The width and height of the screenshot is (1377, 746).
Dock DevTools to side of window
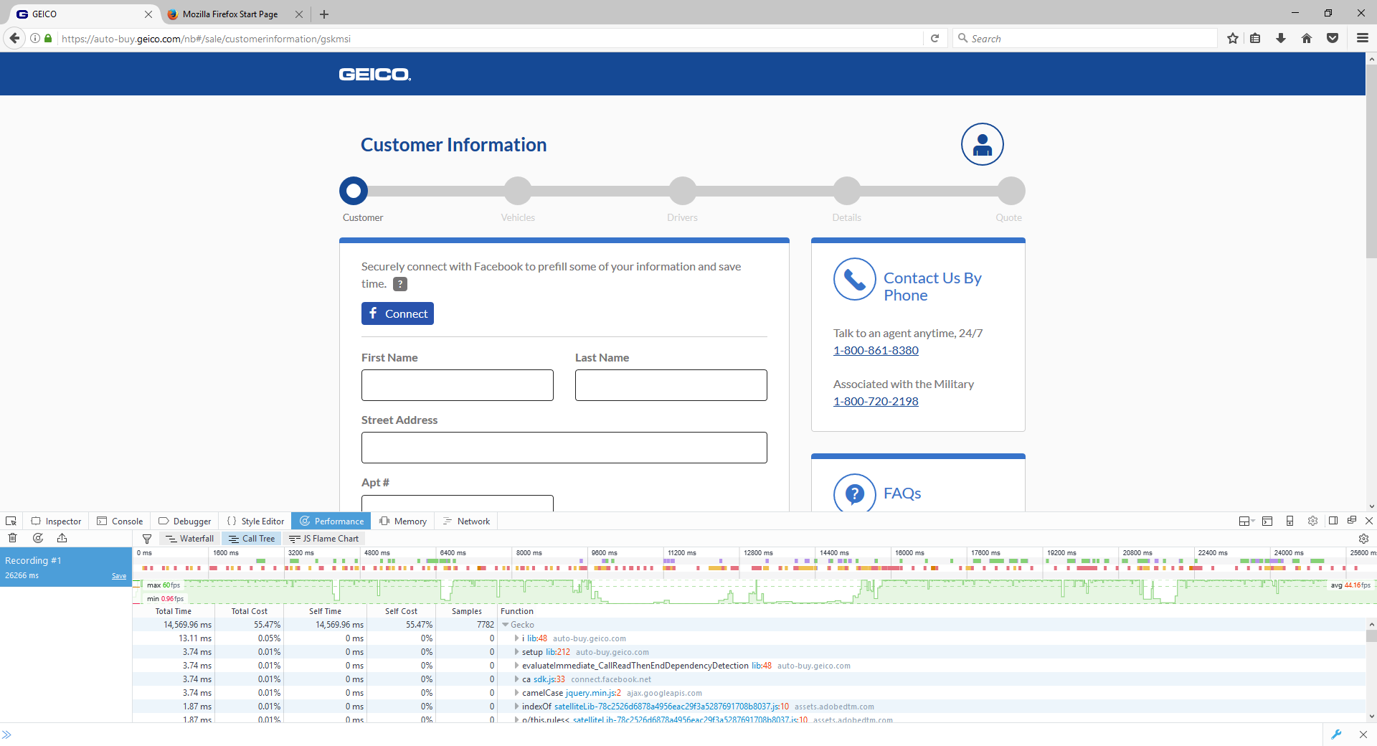[x=1333, y=521]
